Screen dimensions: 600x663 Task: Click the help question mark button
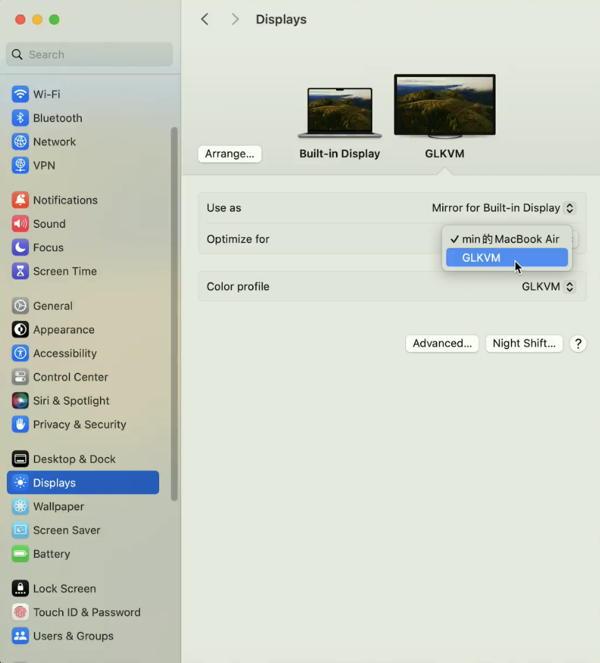577,343
